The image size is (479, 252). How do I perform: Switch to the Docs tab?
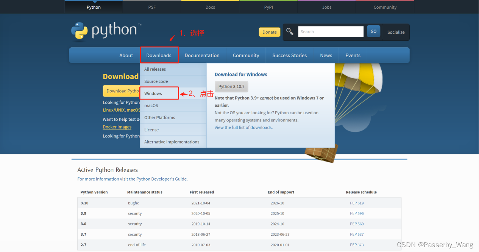(x=210, y=7)
